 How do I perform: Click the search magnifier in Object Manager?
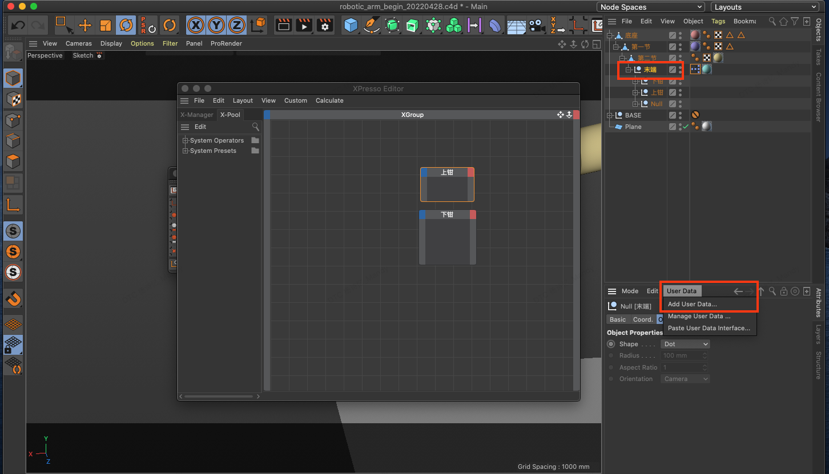[772, 21]
